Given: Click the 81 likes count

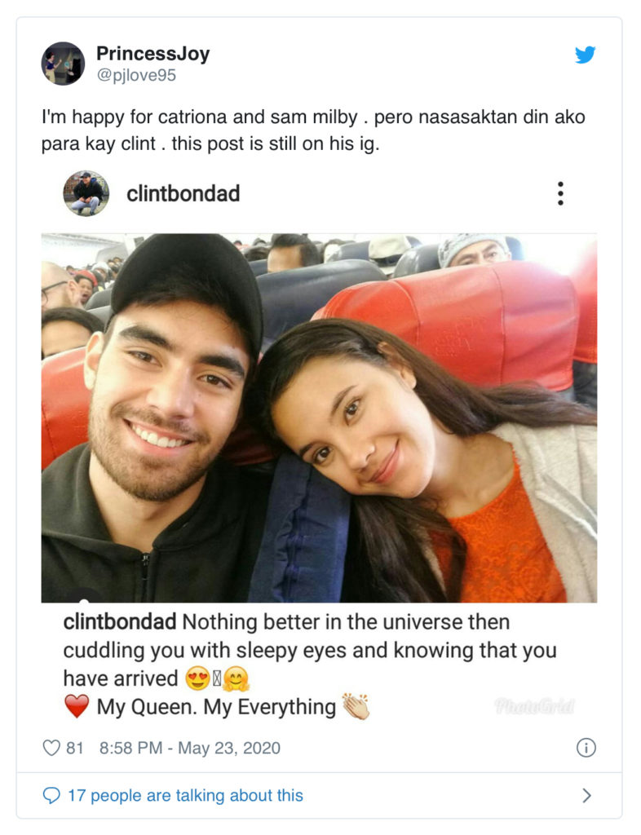Looking at the screenshot, I should click(x=74, y=749).
